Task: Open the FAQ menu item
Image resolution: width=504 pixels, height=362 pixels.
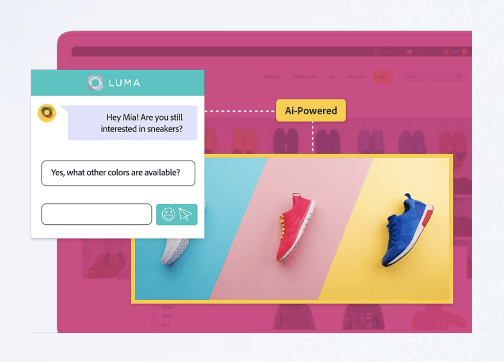Action: coord(332,77)
